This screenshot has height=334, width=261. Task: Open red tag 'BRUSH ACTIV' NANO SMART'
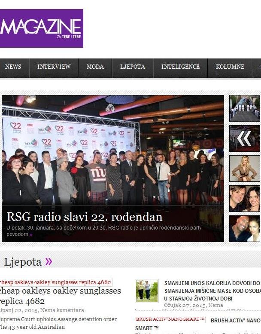pyautogui.click(x=170, y=319)
